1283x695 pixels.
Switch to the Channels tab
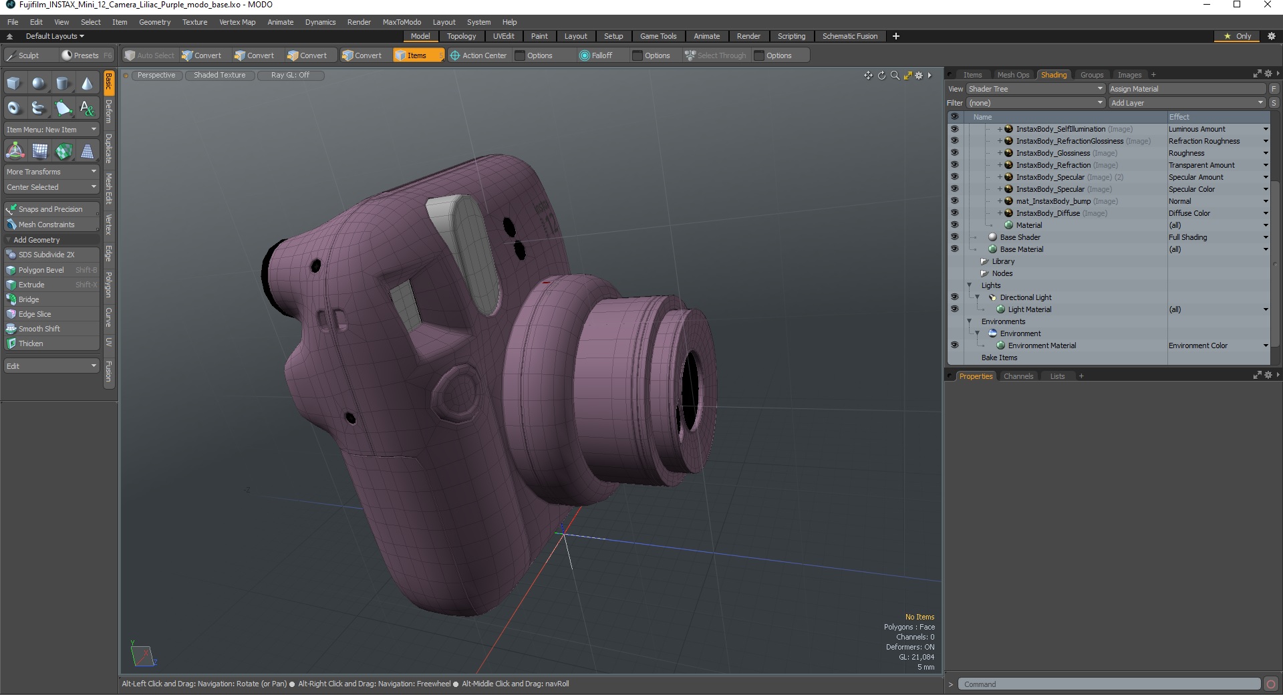[x=1018, y=376]
